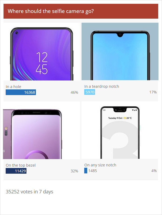Click the 46% result value
The height and width of the screenshot is (215, 162).
coord(74,92)
